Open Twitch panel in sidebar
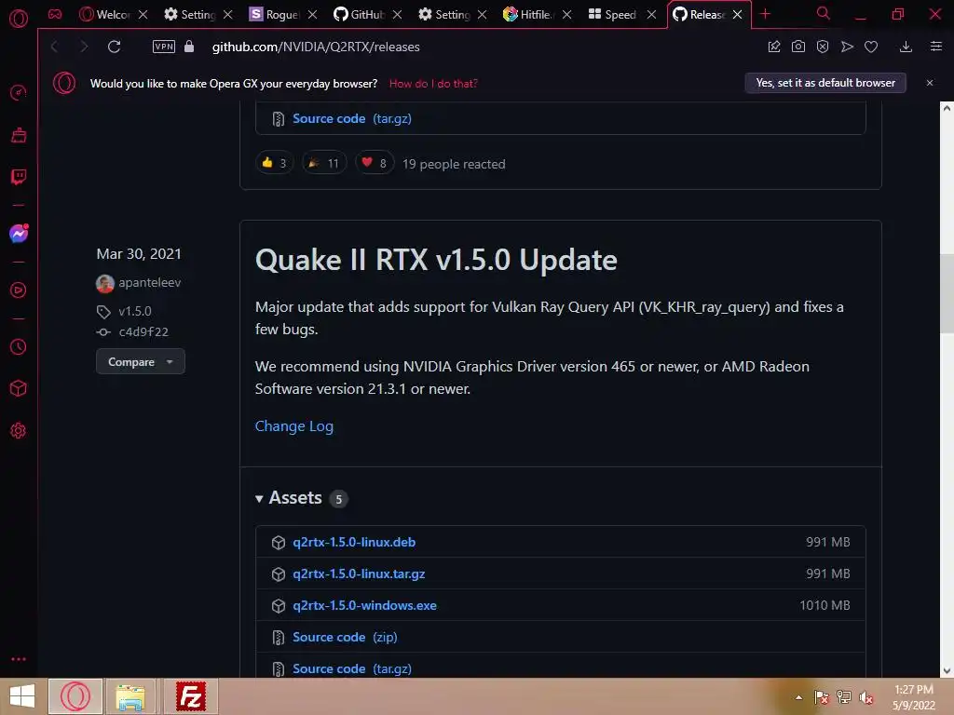The image size is (954, 715). (19, 177)
